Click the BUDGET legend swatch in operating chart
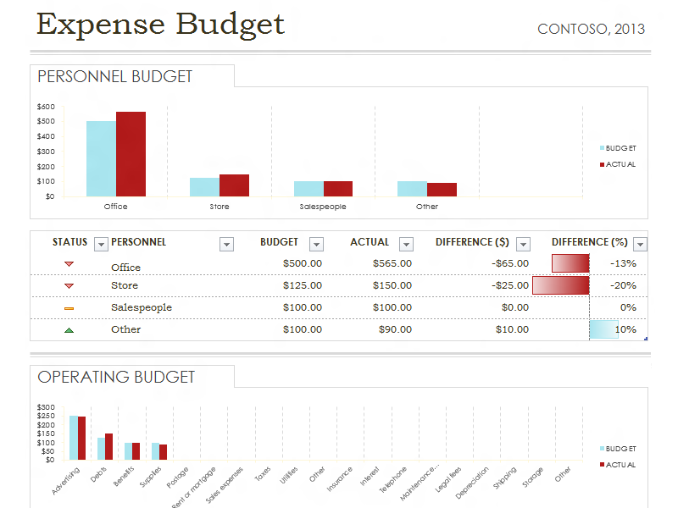This screenshot has width=678, height=508. click(602, 449)
